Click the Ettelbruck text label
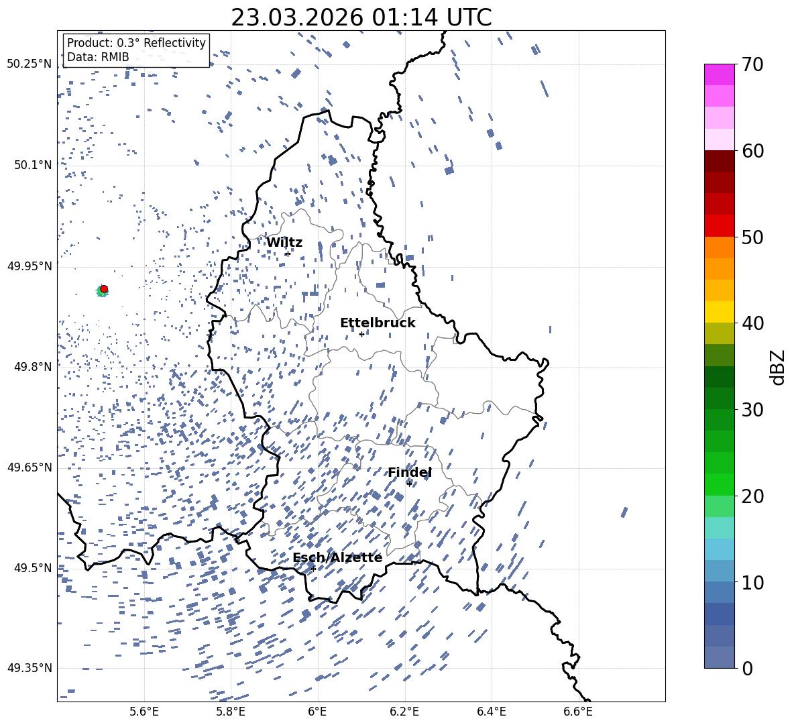This screenshot has height=725, width=794. 378,323
